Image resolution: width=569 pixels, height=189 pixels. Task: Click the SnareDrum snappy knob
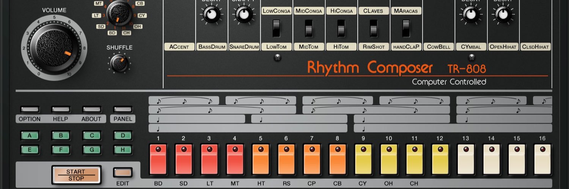(244, 14)
